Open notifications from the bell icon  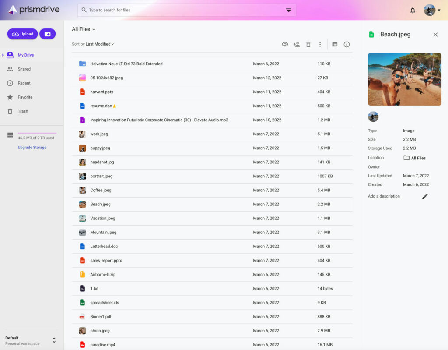coord(412,10)
